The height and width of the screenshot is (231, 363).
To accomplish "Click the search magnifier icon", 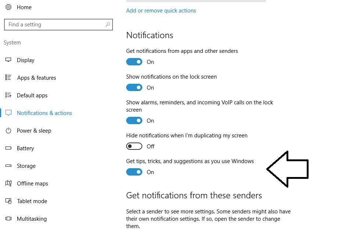I will 107,25.
